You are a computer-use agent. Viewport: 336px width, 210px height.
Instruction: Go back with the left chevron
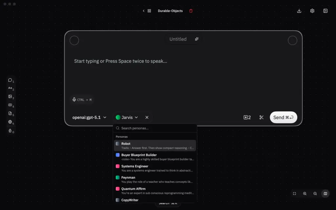pos(144,11)
